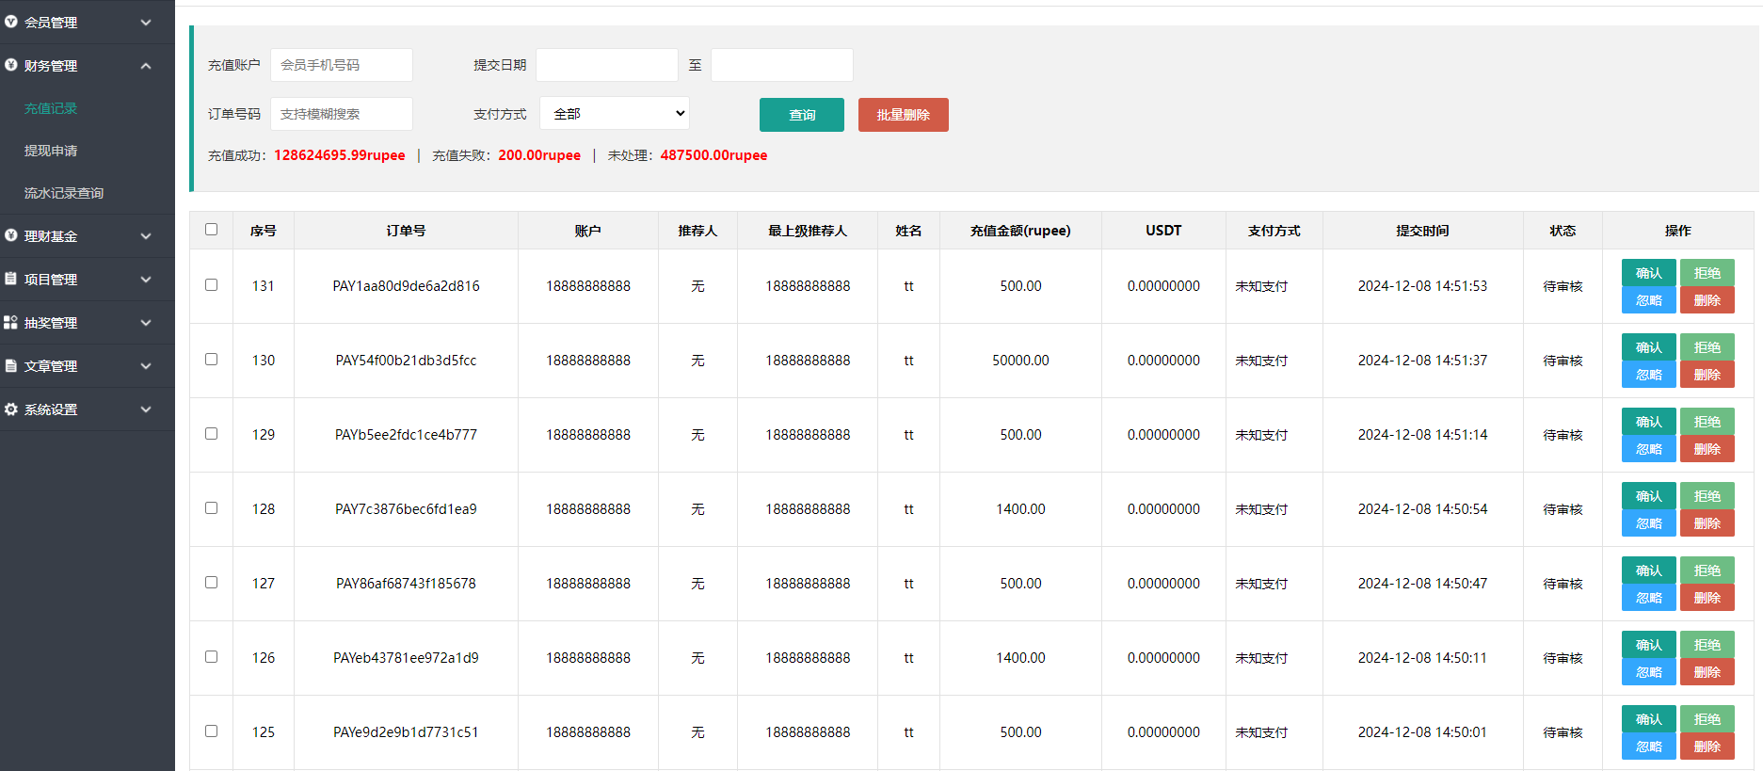Click the 抽奖管理 grid icon
Screen dimensions: 1763x771
pyautogui.click(x=11, y=322)
